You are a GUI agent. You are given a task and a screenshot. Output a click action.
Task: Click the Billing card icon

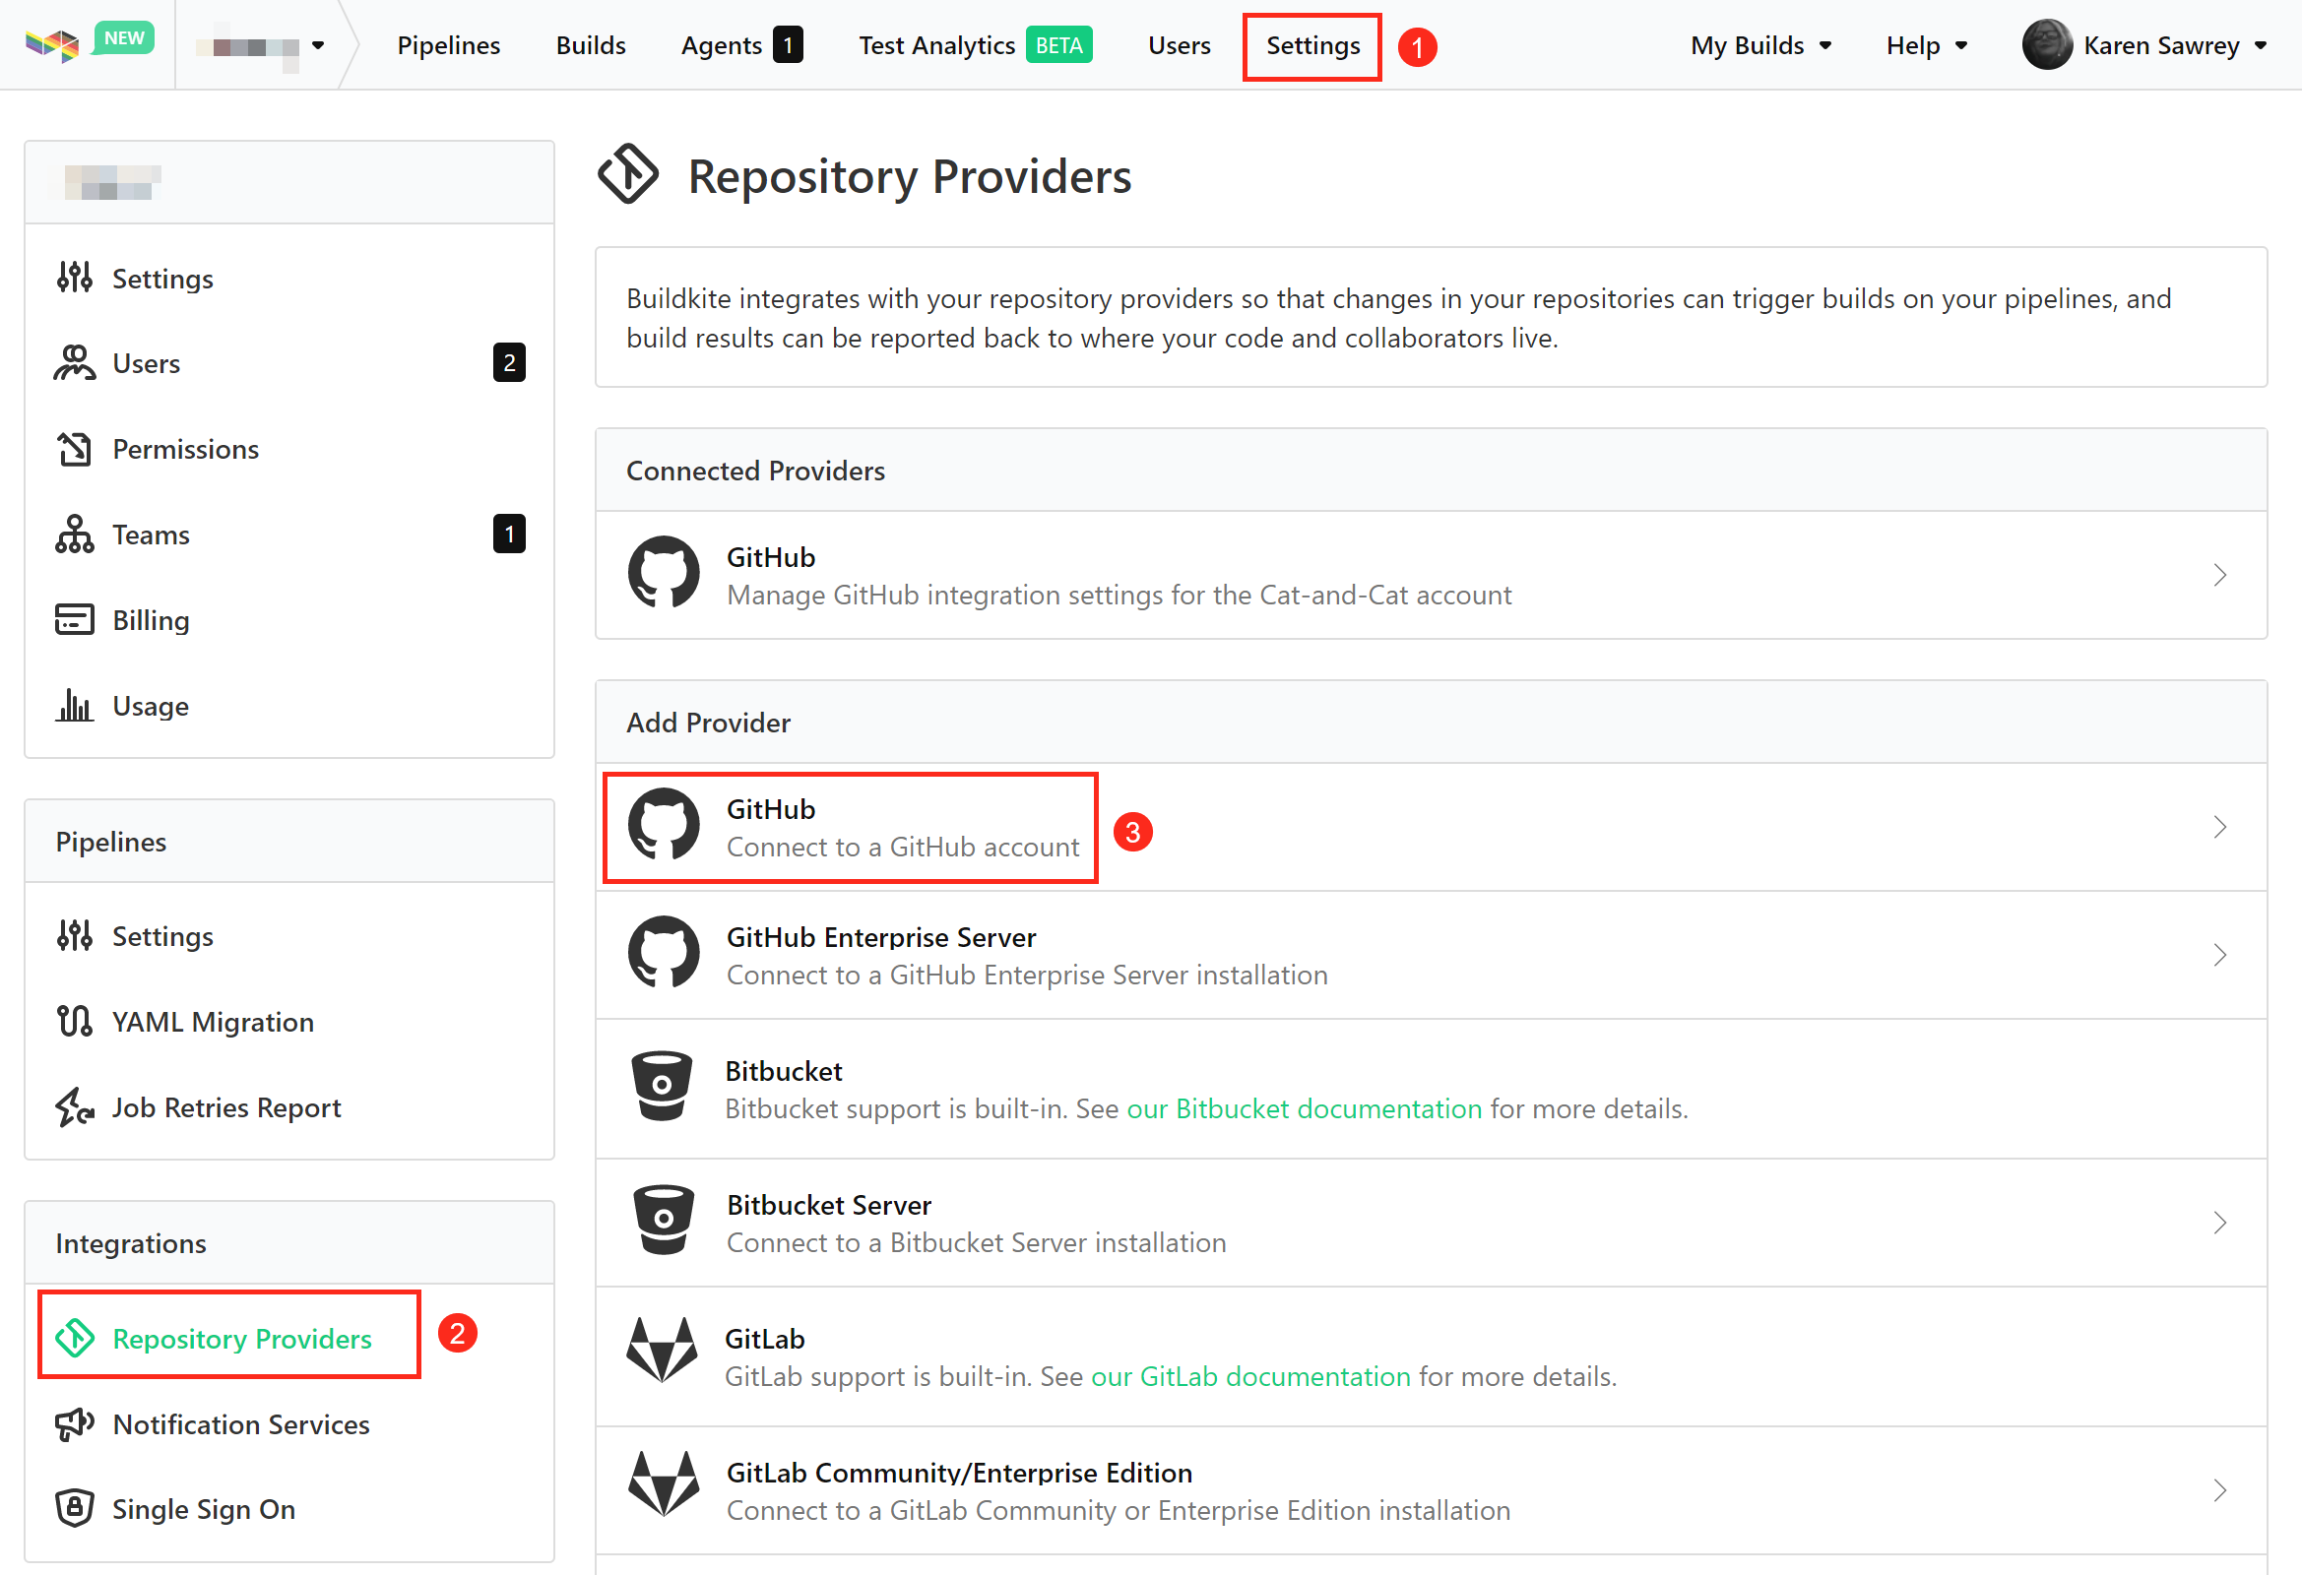tap(74, 620)
